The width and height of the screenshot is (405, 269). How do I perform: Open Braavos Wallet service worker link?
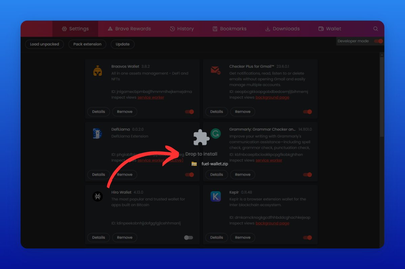coord(151,97)
